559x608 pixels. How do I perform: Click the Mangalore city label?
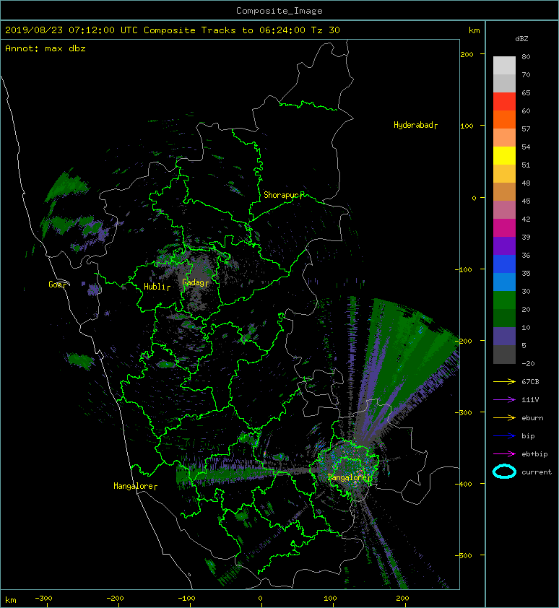(135, 486)
